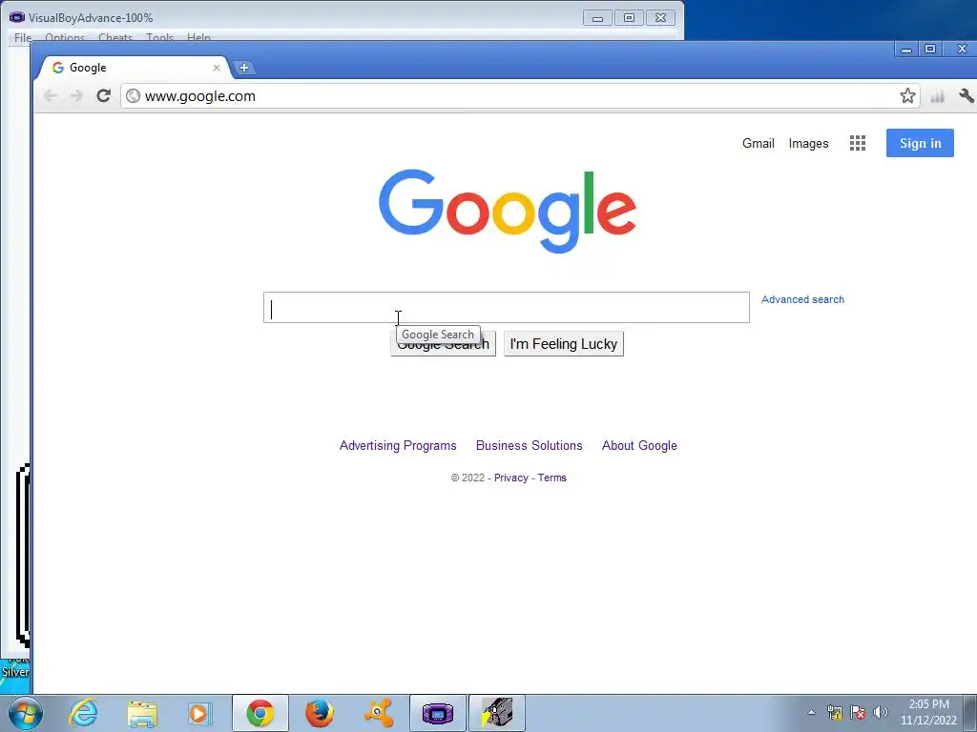Click the last taskbar application icon
This screenshot has width=977, height=732.
pos(496,713)
